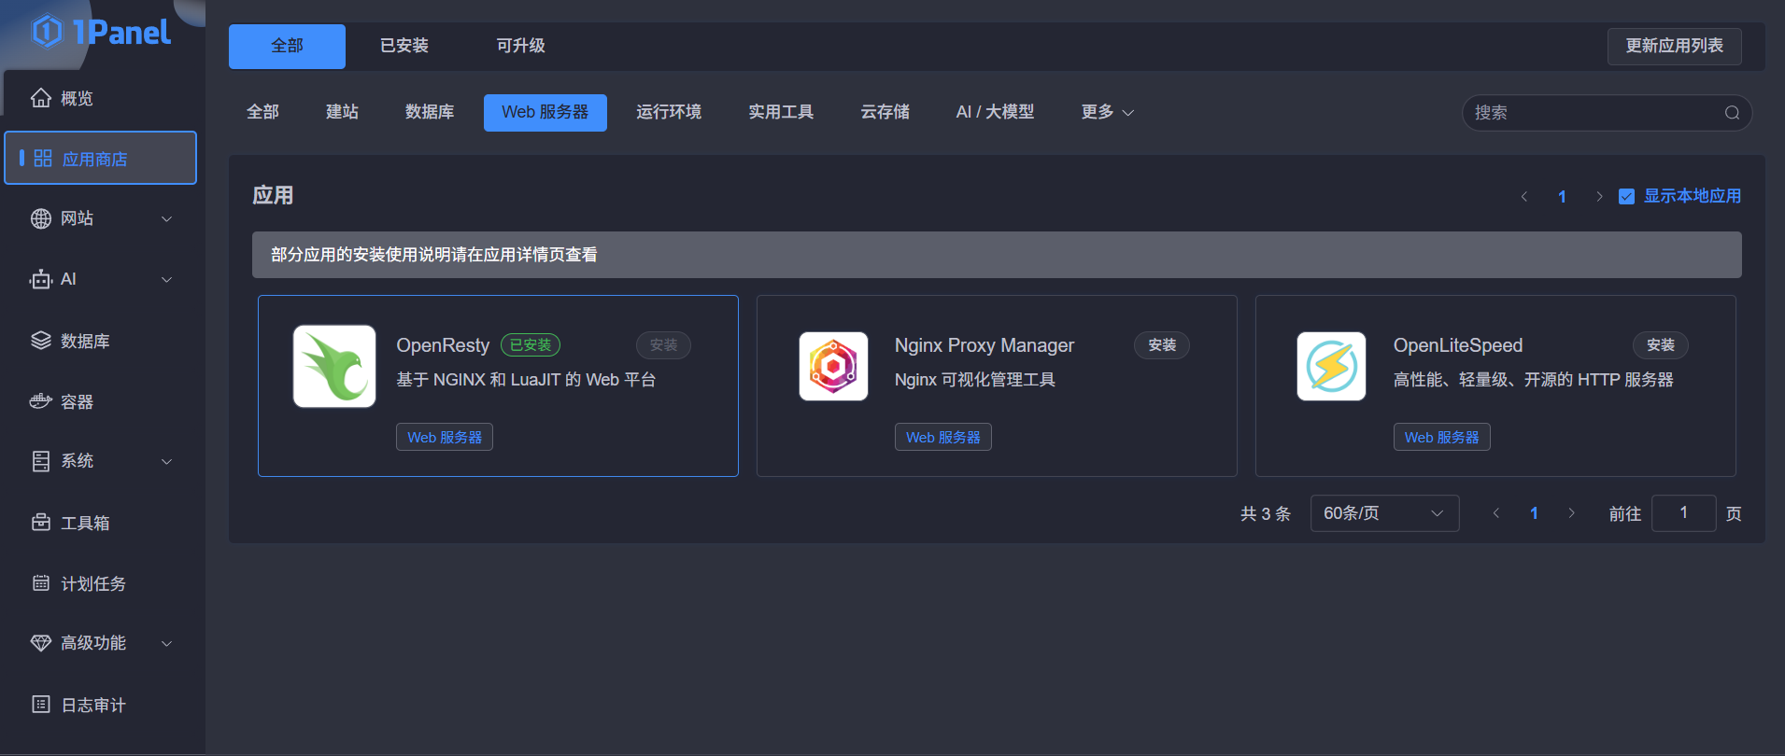Expand the AI sidebar submenu chevron

[167, 279]
